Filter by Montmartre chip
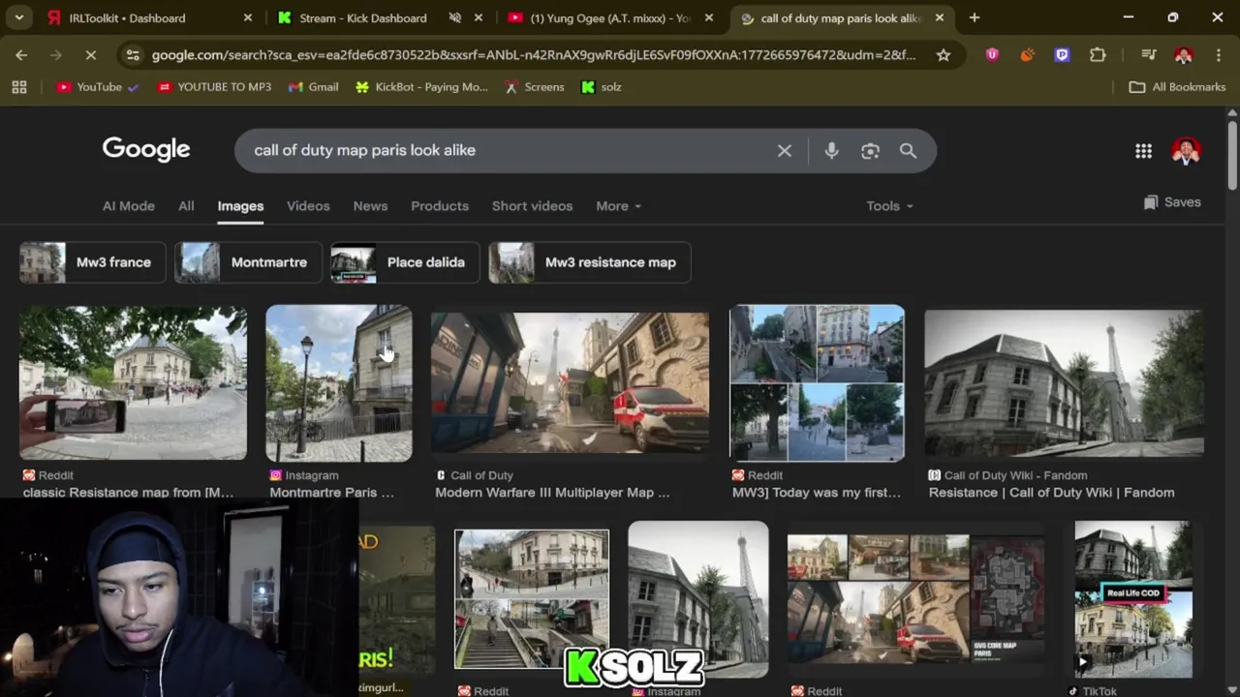The height and width of the screenshot is (697, 1240). [x=248, y=262]
